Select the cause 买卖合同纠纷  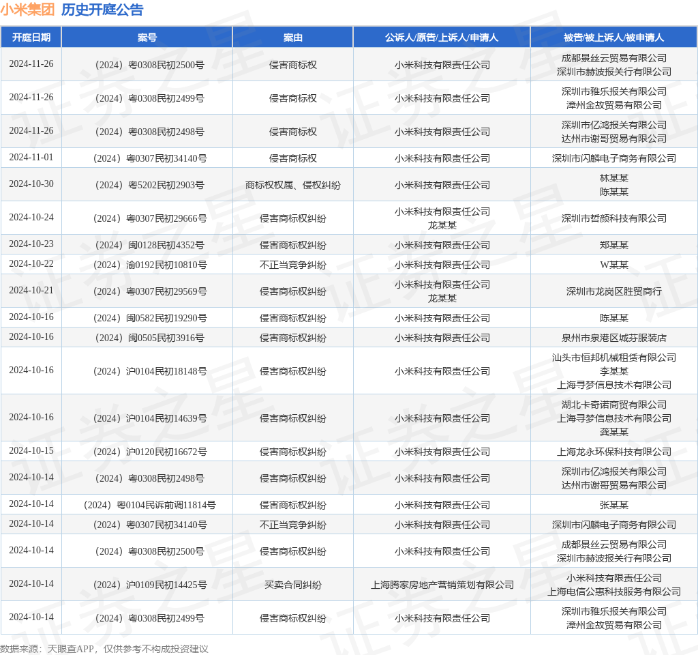tap(293, 585)
